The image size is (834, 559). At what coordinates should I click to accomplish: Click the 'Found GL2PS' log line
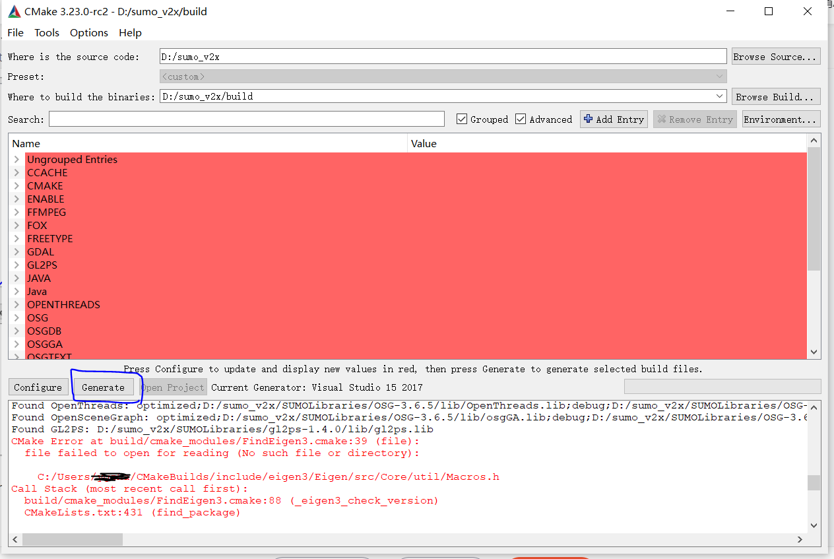(222, 429)
